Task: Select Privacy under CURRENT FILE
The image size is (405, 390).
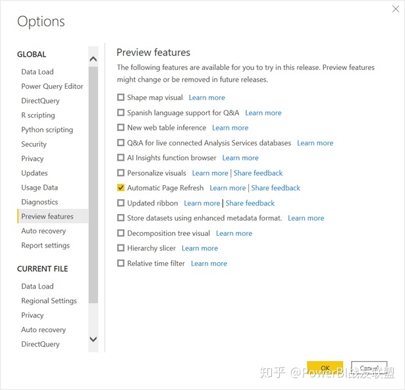Action: (x=32, y=316)
